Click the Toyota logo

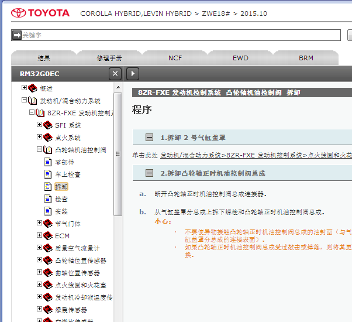click(40, 13)
